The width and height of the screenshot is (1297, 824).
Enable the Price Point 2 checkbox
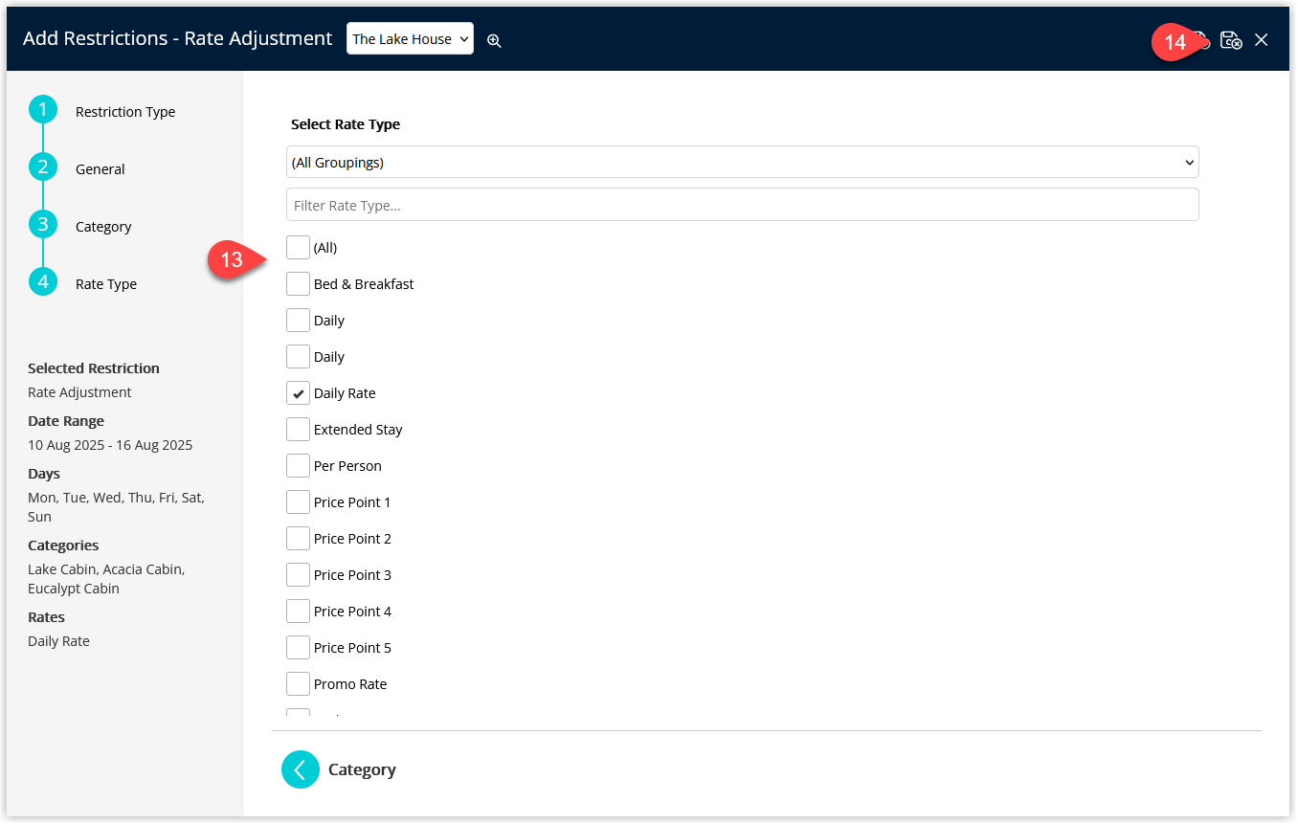(x=298, y=539)
